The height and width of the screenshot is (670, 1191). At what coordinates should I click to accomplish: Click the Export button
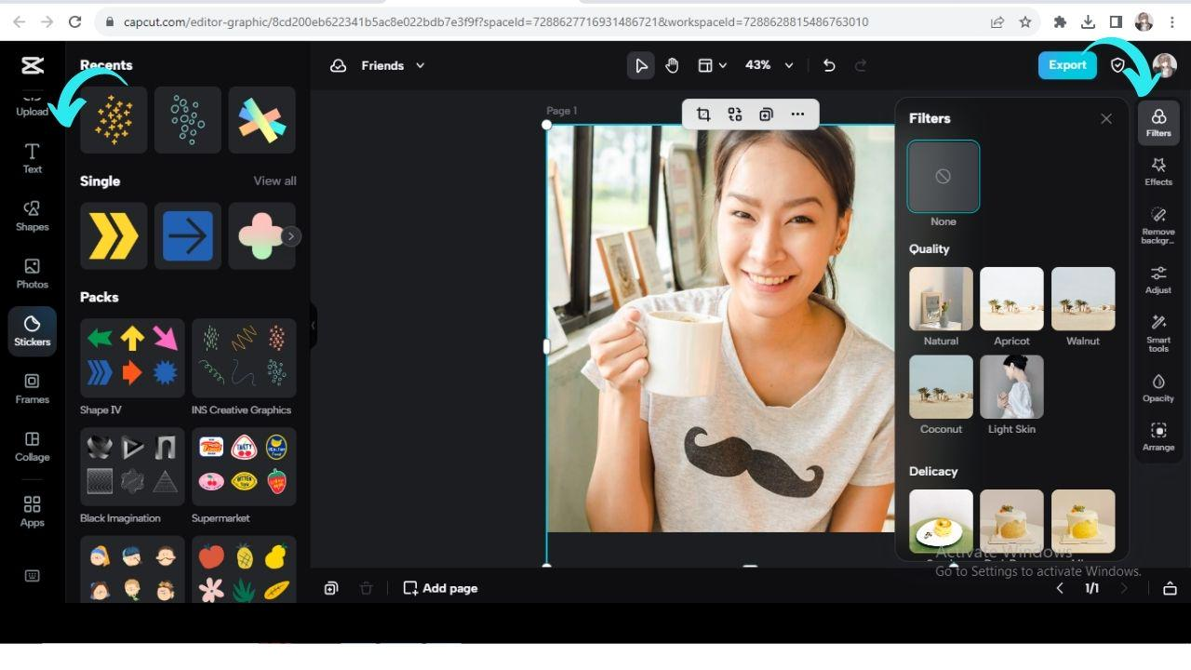[1067, 65]
